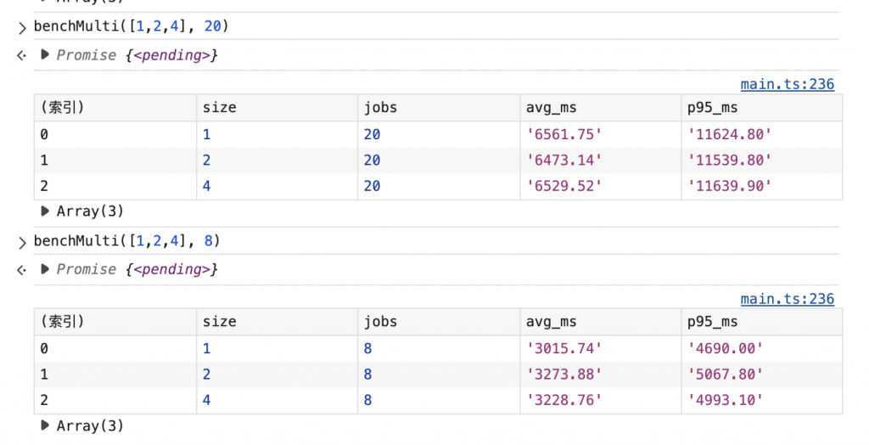The height and width of the screenshot is (445, 869).
Task: Expand Array(3) under the second table
Action: pos(45,425)
